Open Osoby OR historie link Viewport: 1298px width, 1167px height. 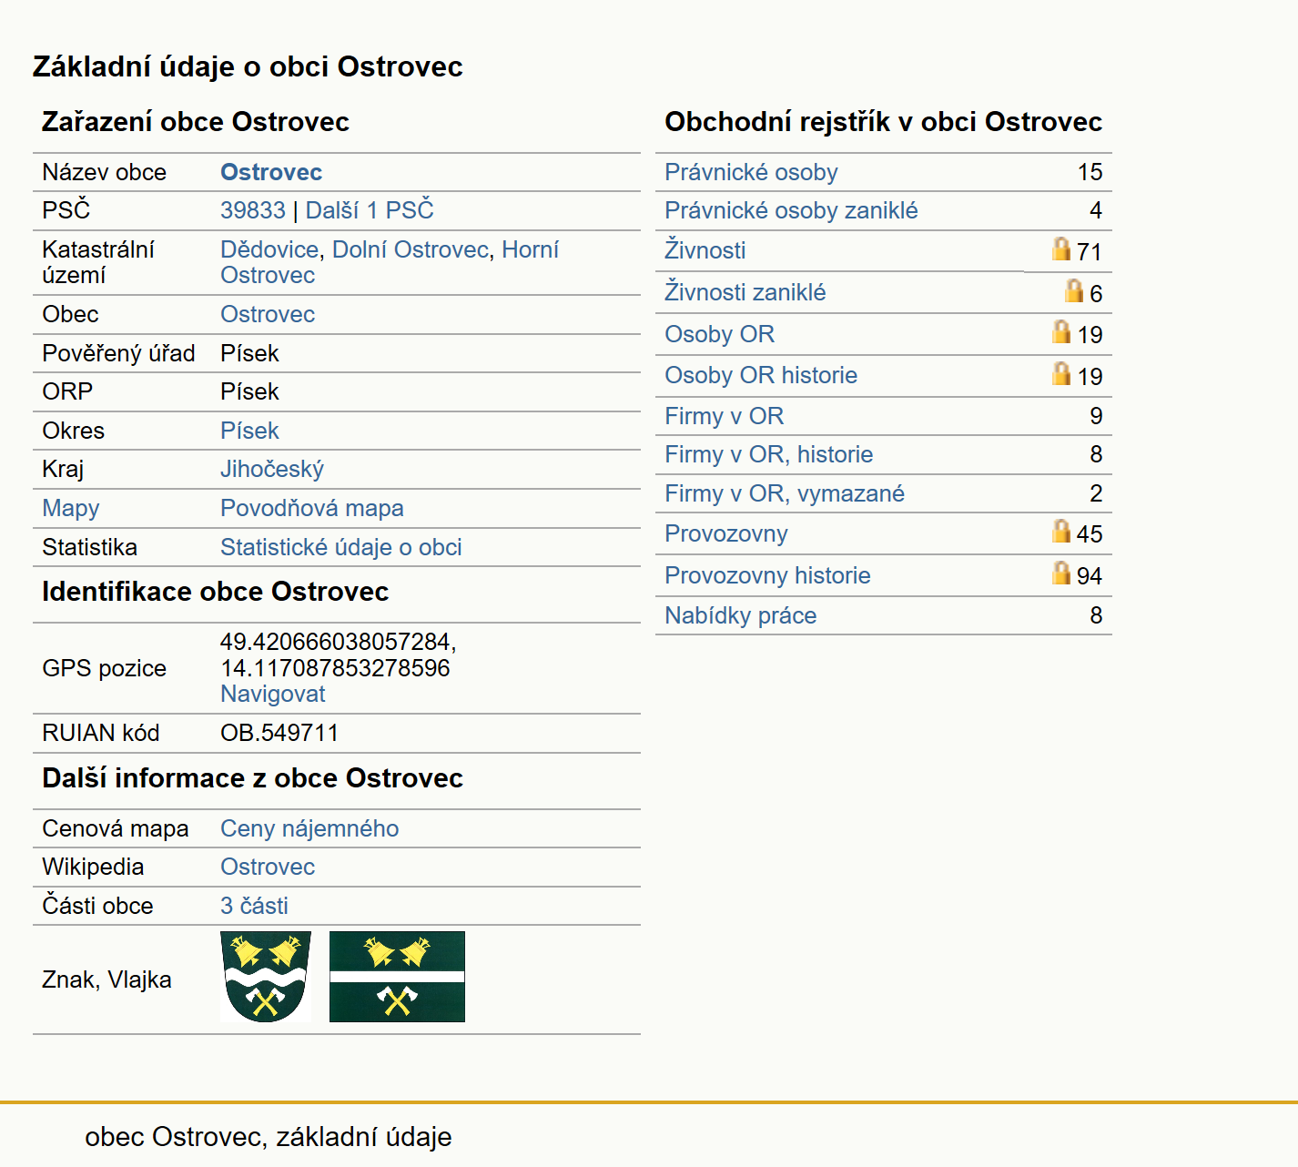pos(761,375)
